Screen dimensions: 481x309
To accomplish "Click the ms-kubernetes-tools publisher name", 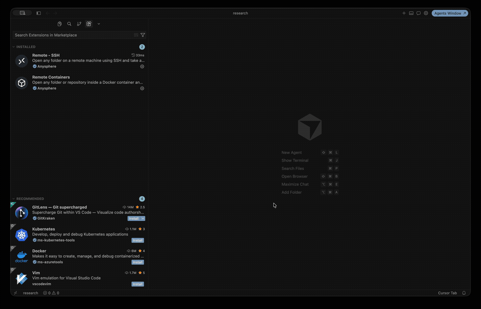I will [x=56, y=240].
